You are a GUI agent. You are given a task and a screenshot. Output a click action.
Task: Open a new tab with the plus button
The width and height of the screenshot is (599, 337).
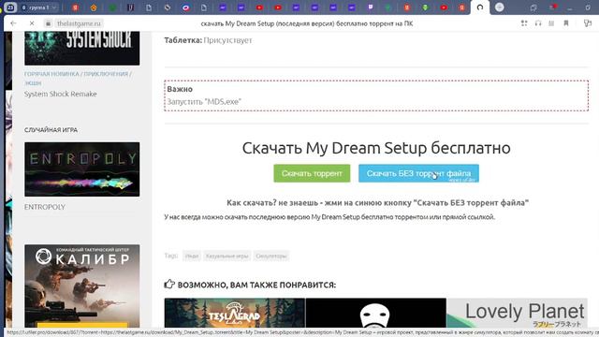tap(499, 7)
